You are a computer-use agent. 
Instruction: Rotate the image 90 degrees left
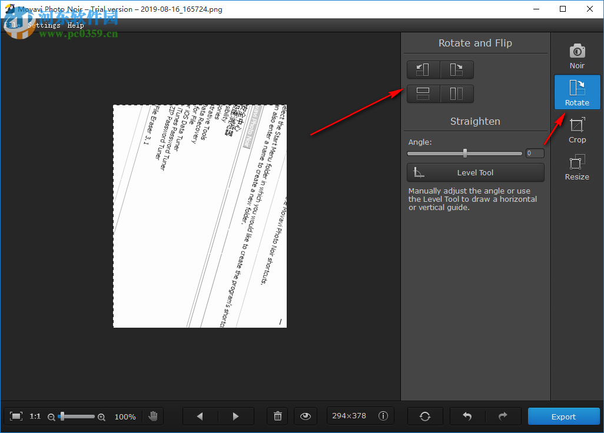tap(423, 69)
